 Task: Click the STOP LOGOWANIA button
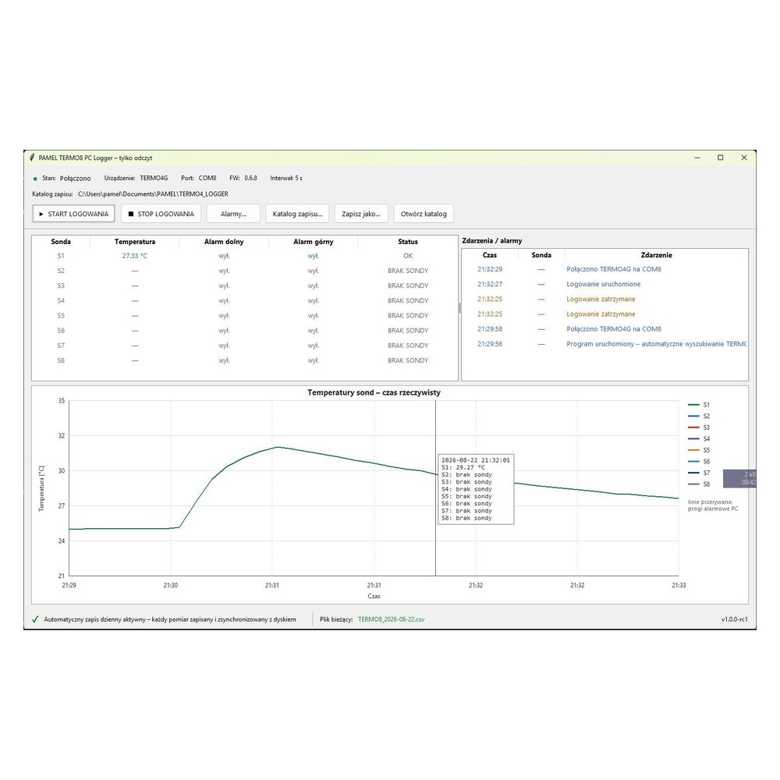[161, 214]
